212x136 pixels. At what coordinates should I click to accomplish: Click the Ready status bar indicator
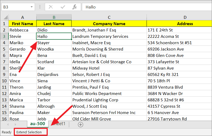(x=7, y=132)
